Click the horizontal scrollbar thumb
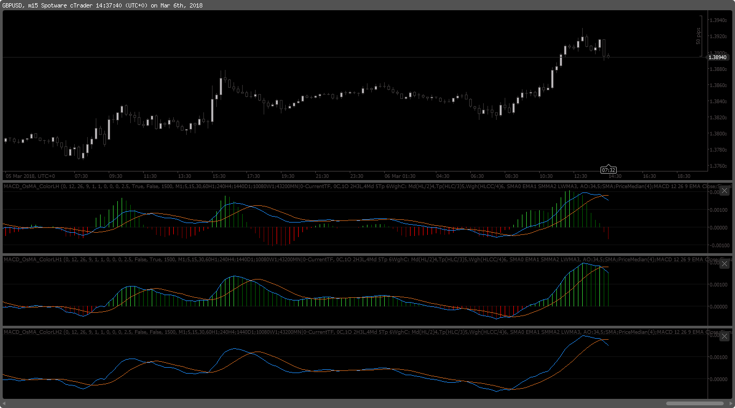This screenshot has width=735, height=408. pyautogui.click(x=694, y=403)
